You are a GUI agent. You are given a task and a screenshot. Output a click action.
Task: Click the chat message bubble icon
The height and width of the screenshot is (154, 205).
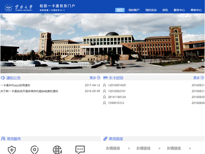pyautogui.click(x=80, y=150)
